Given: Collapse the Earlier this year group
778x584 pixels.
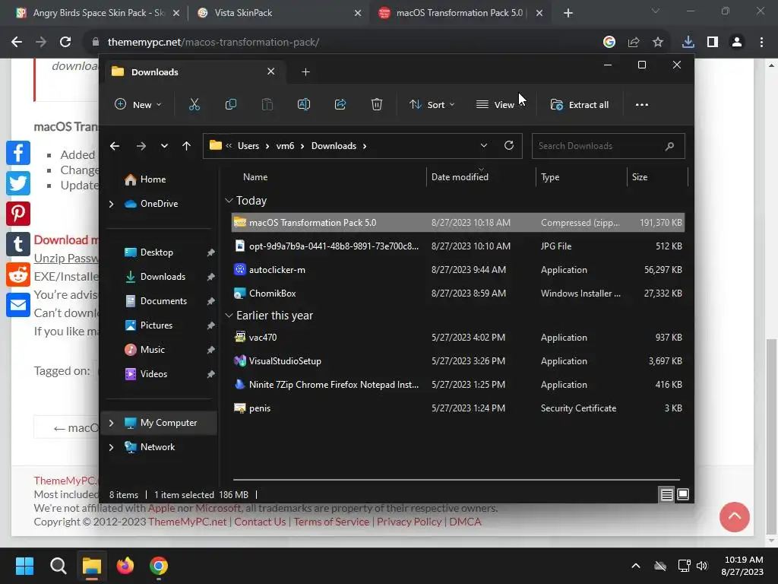Looking at the screenshot, I should (229, 316).
